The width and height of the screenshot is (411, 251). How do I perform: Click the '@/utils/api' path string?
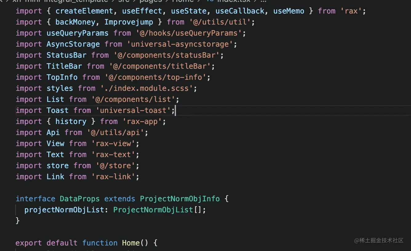[x=115, y=133]
